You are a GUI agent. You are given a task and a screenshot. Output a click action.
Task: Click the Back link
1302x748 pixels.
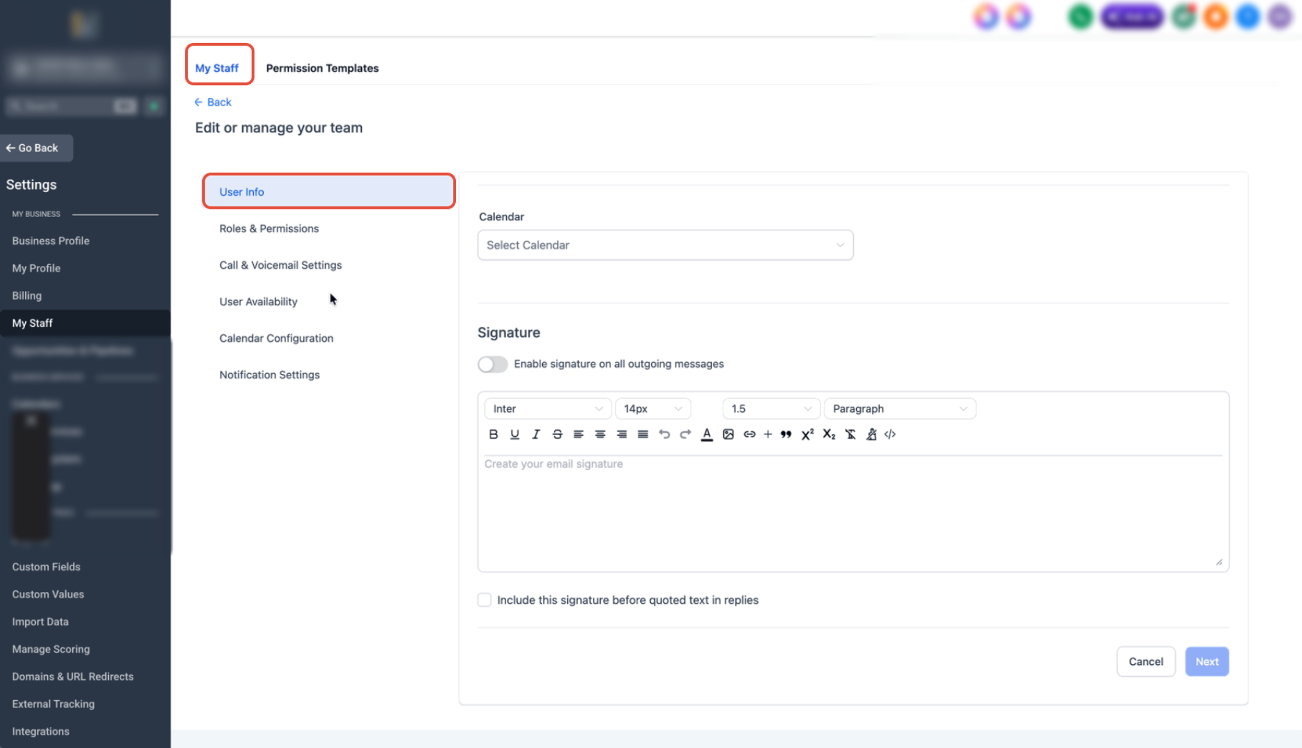(213, 102)
